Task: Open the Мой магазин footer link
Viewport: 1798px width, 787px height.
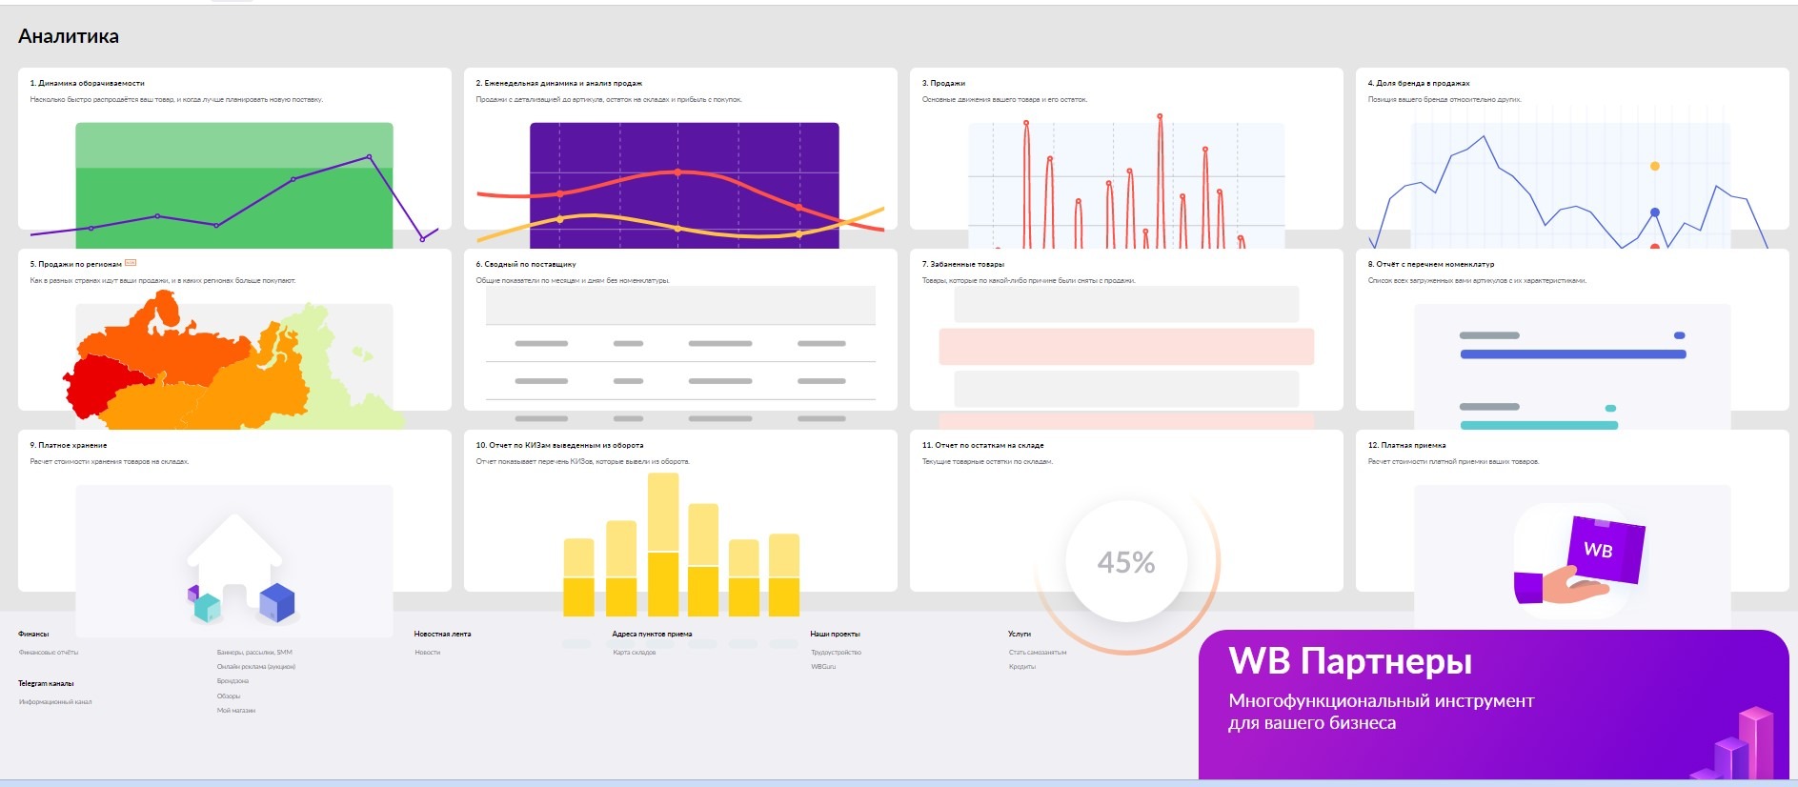Action: (x=236, y=711)
